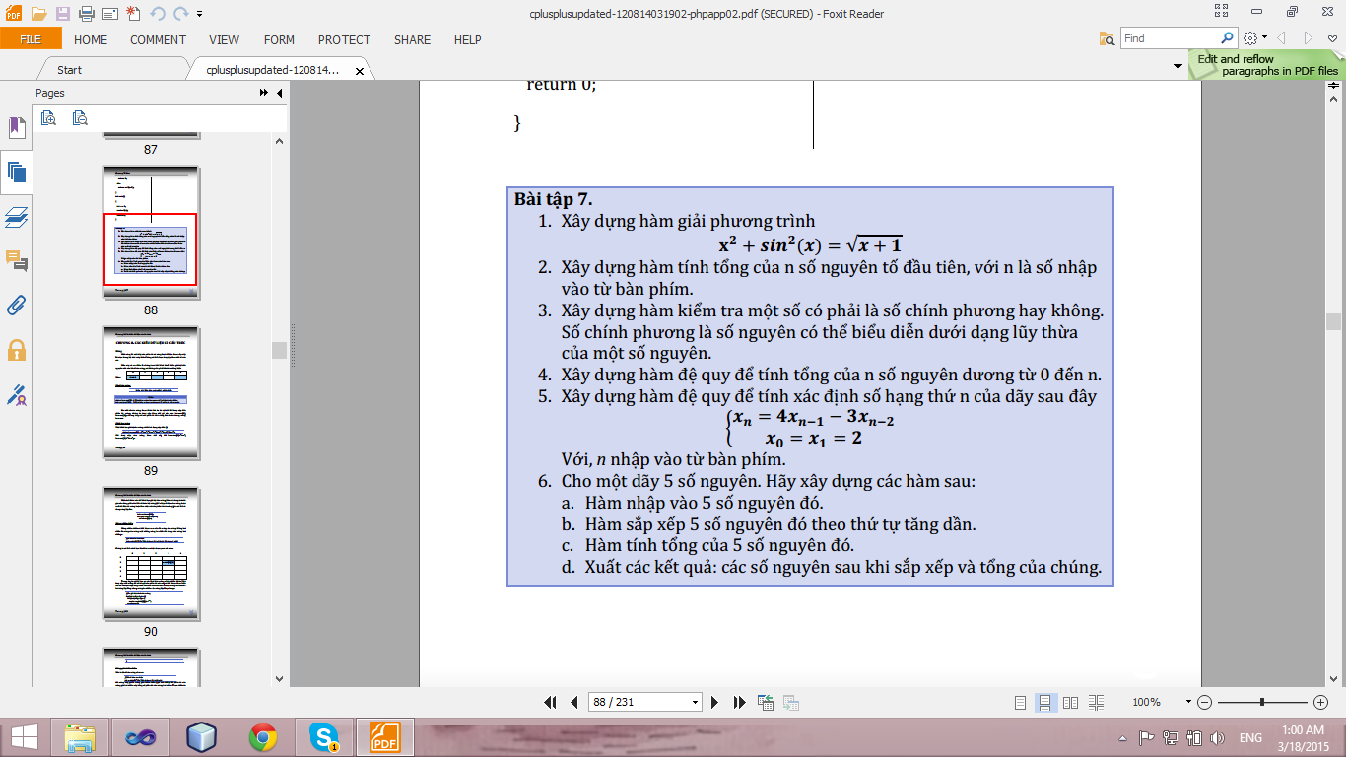The width and height of the screenshot is (1346, 757).
Task: Enable facing pages view mode
Action: 1070,703
